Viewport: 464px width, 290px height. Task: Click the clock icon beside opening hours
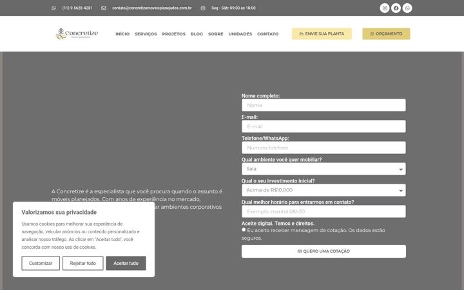point(203,8)
